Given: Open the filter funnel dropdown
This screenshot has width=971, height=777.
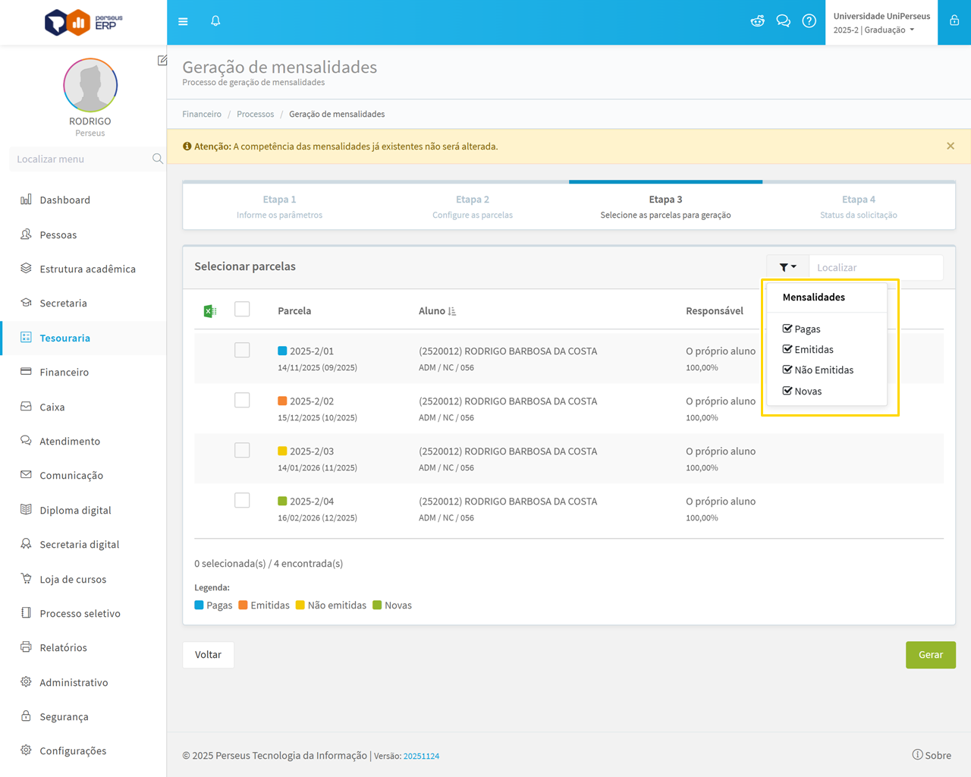Looking at the screenshot, I should click(x=787, y=267).
